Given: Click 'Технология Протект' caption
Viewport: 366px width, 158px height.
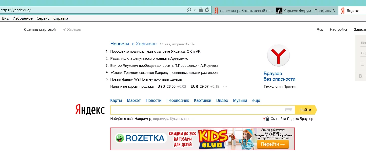Looking at the screenshot, I should [280, 86].
